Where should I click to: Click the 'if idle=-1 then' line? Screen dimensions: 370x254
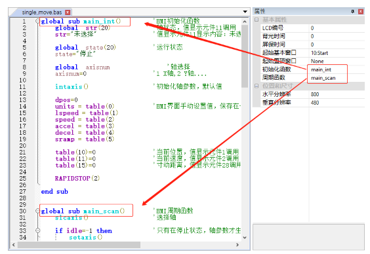point(83,230)
